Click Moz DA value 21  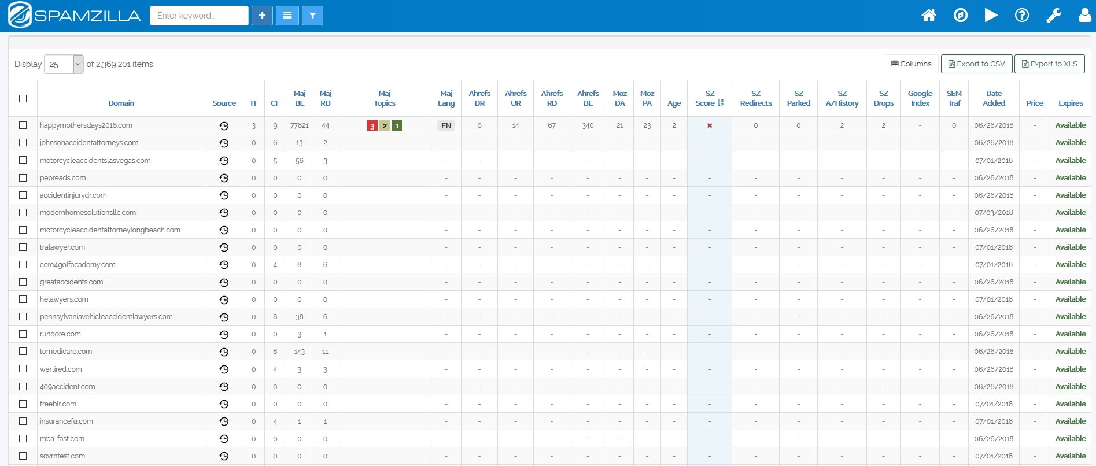click(x=619, y=125)
